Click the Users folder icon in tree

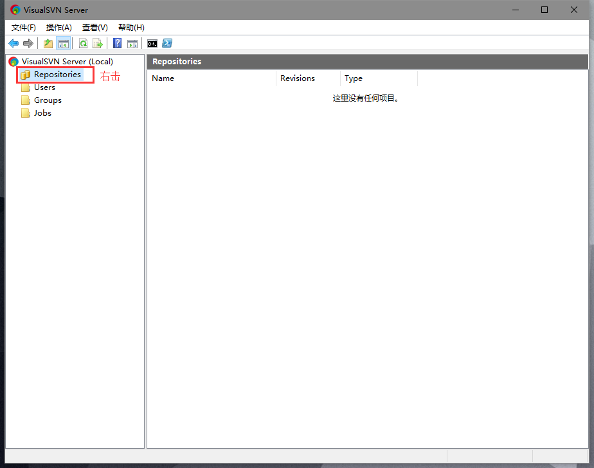click(x=25, y=87)
